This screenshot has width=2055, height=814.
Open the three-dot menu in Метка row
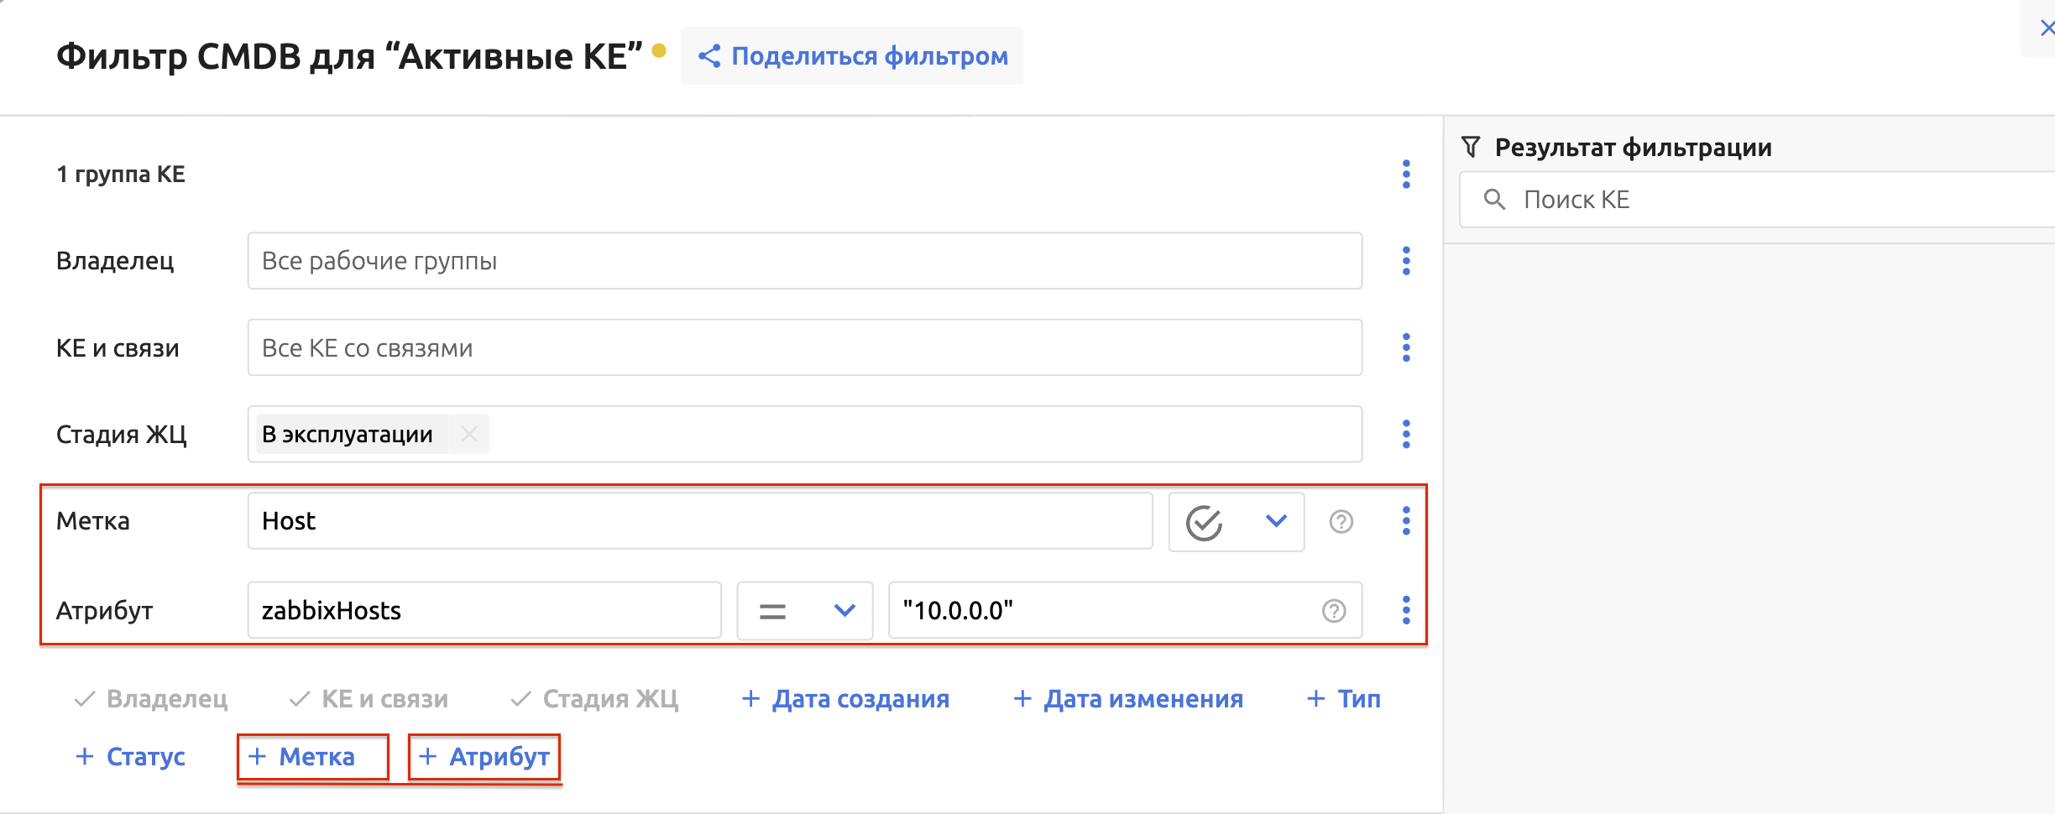1405,521
